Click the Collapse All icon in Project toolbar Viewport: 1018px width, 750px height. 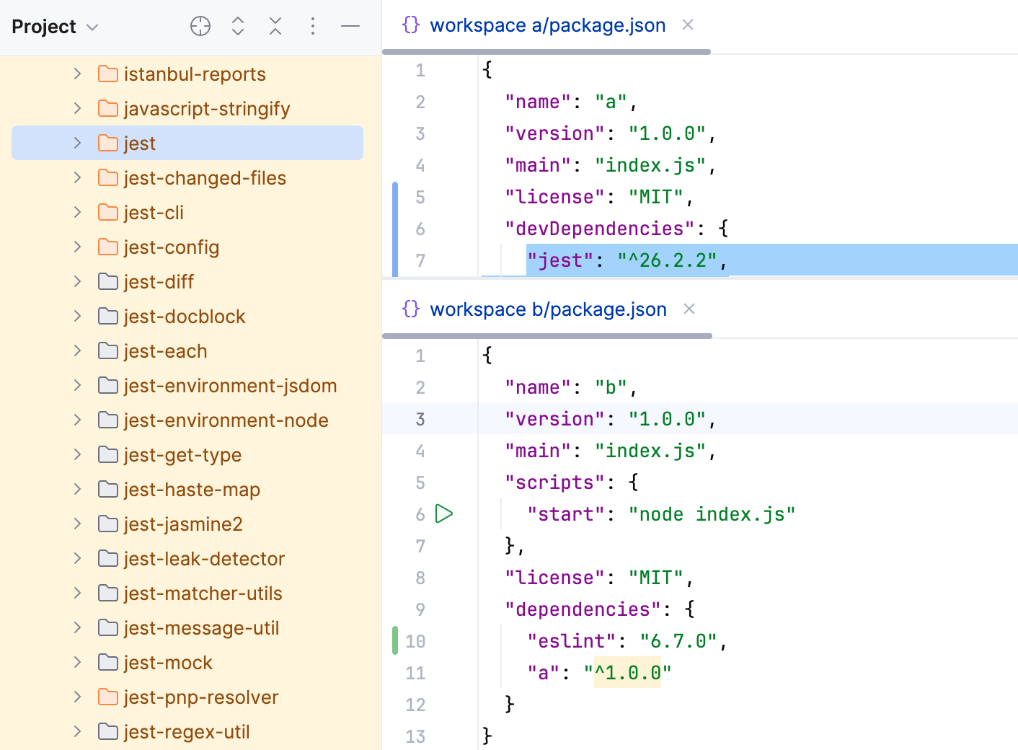coord(275,26)
